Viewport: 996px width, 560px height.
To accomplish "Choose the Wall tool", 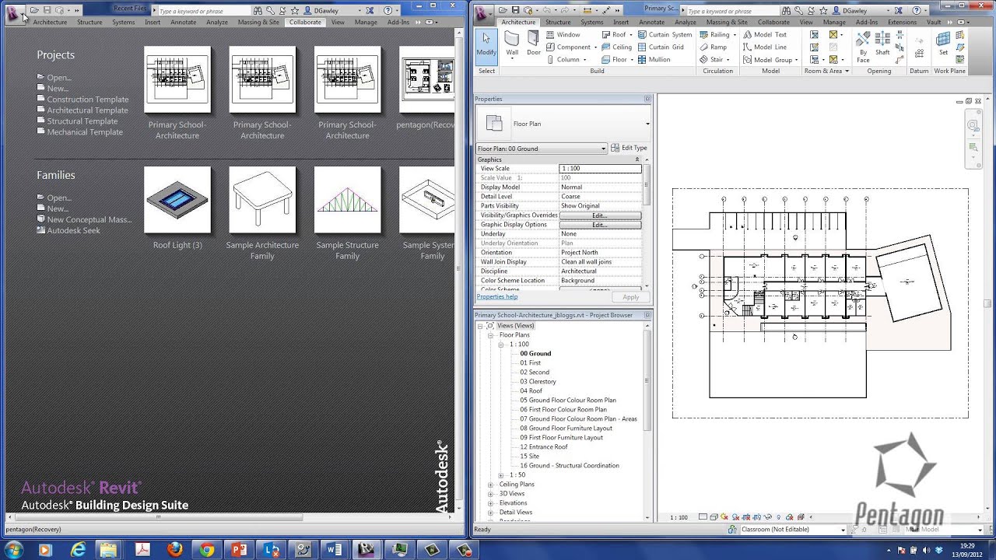I will click(x=512, y=45).
